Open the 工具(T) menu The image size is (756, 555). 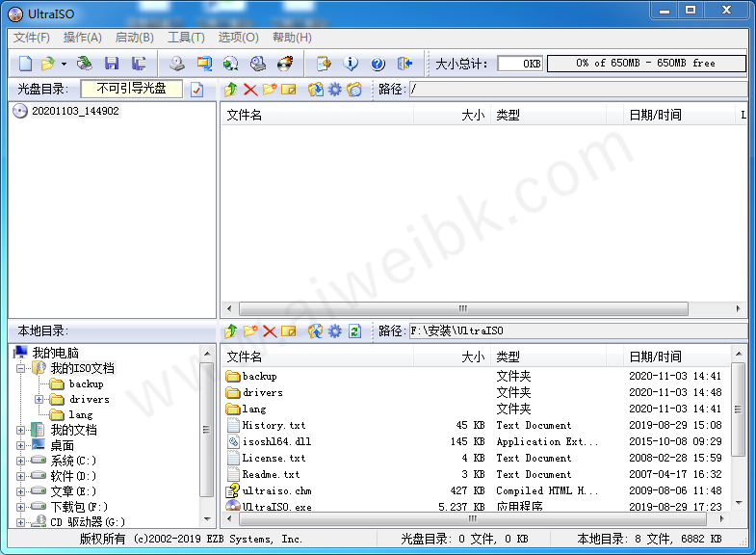[186, 38]
